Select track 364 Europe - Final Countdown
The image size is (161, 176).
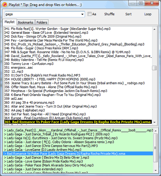(78, 118)
